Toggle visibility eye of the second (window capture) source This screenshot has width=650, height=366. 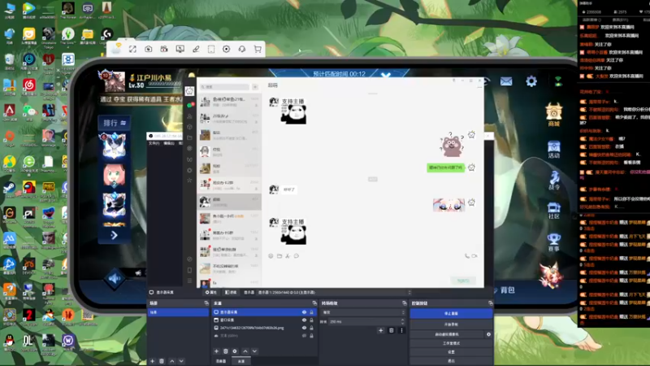(304, 320)
